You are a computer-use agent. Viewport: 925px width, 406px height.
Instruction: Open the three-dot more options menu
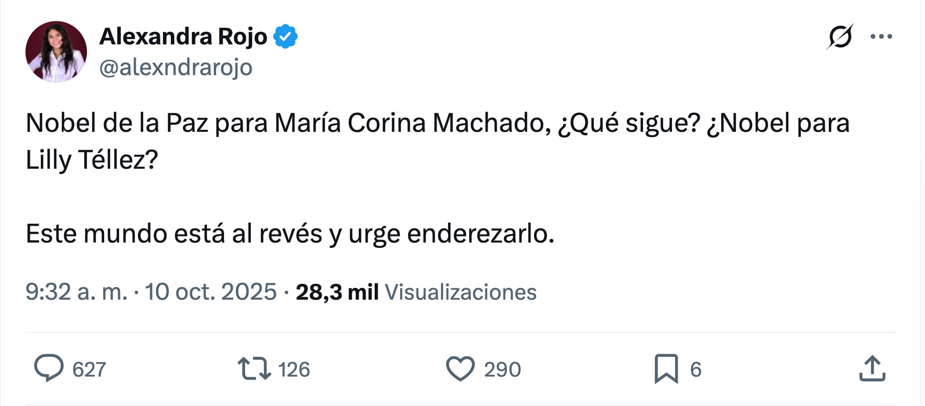tap(881, 36)
